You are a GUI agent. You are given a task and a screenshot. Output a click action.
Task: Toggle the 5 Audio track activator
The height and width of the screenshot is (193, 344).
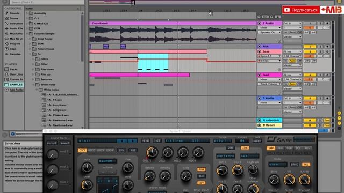coord(310,98)
